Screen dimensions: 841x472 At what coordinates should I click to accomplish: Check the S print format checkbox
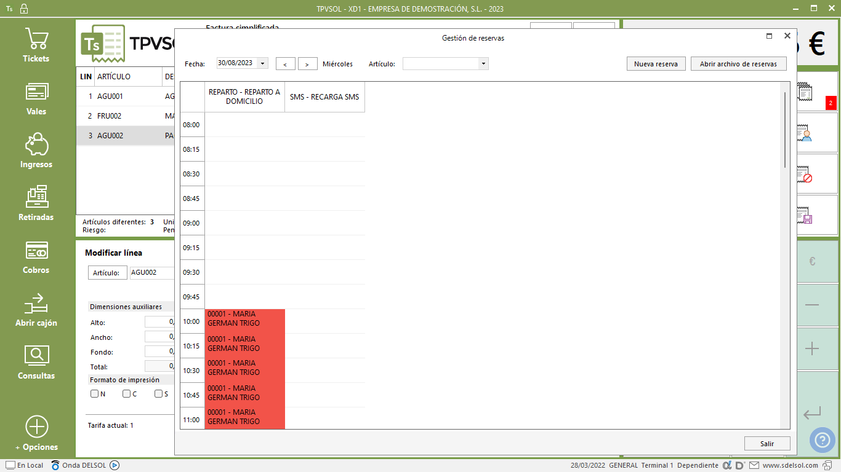tap(159, 394)
